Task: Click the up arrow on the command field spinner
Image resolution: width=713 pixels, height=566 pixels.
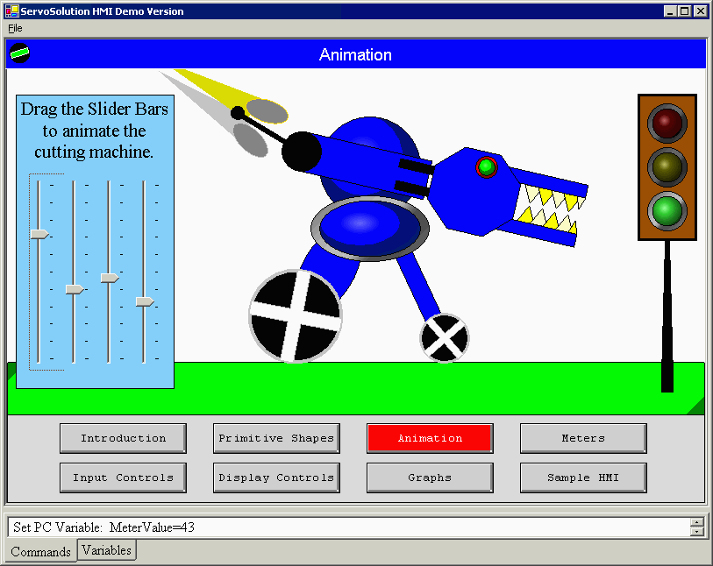Action: (696, 522)
